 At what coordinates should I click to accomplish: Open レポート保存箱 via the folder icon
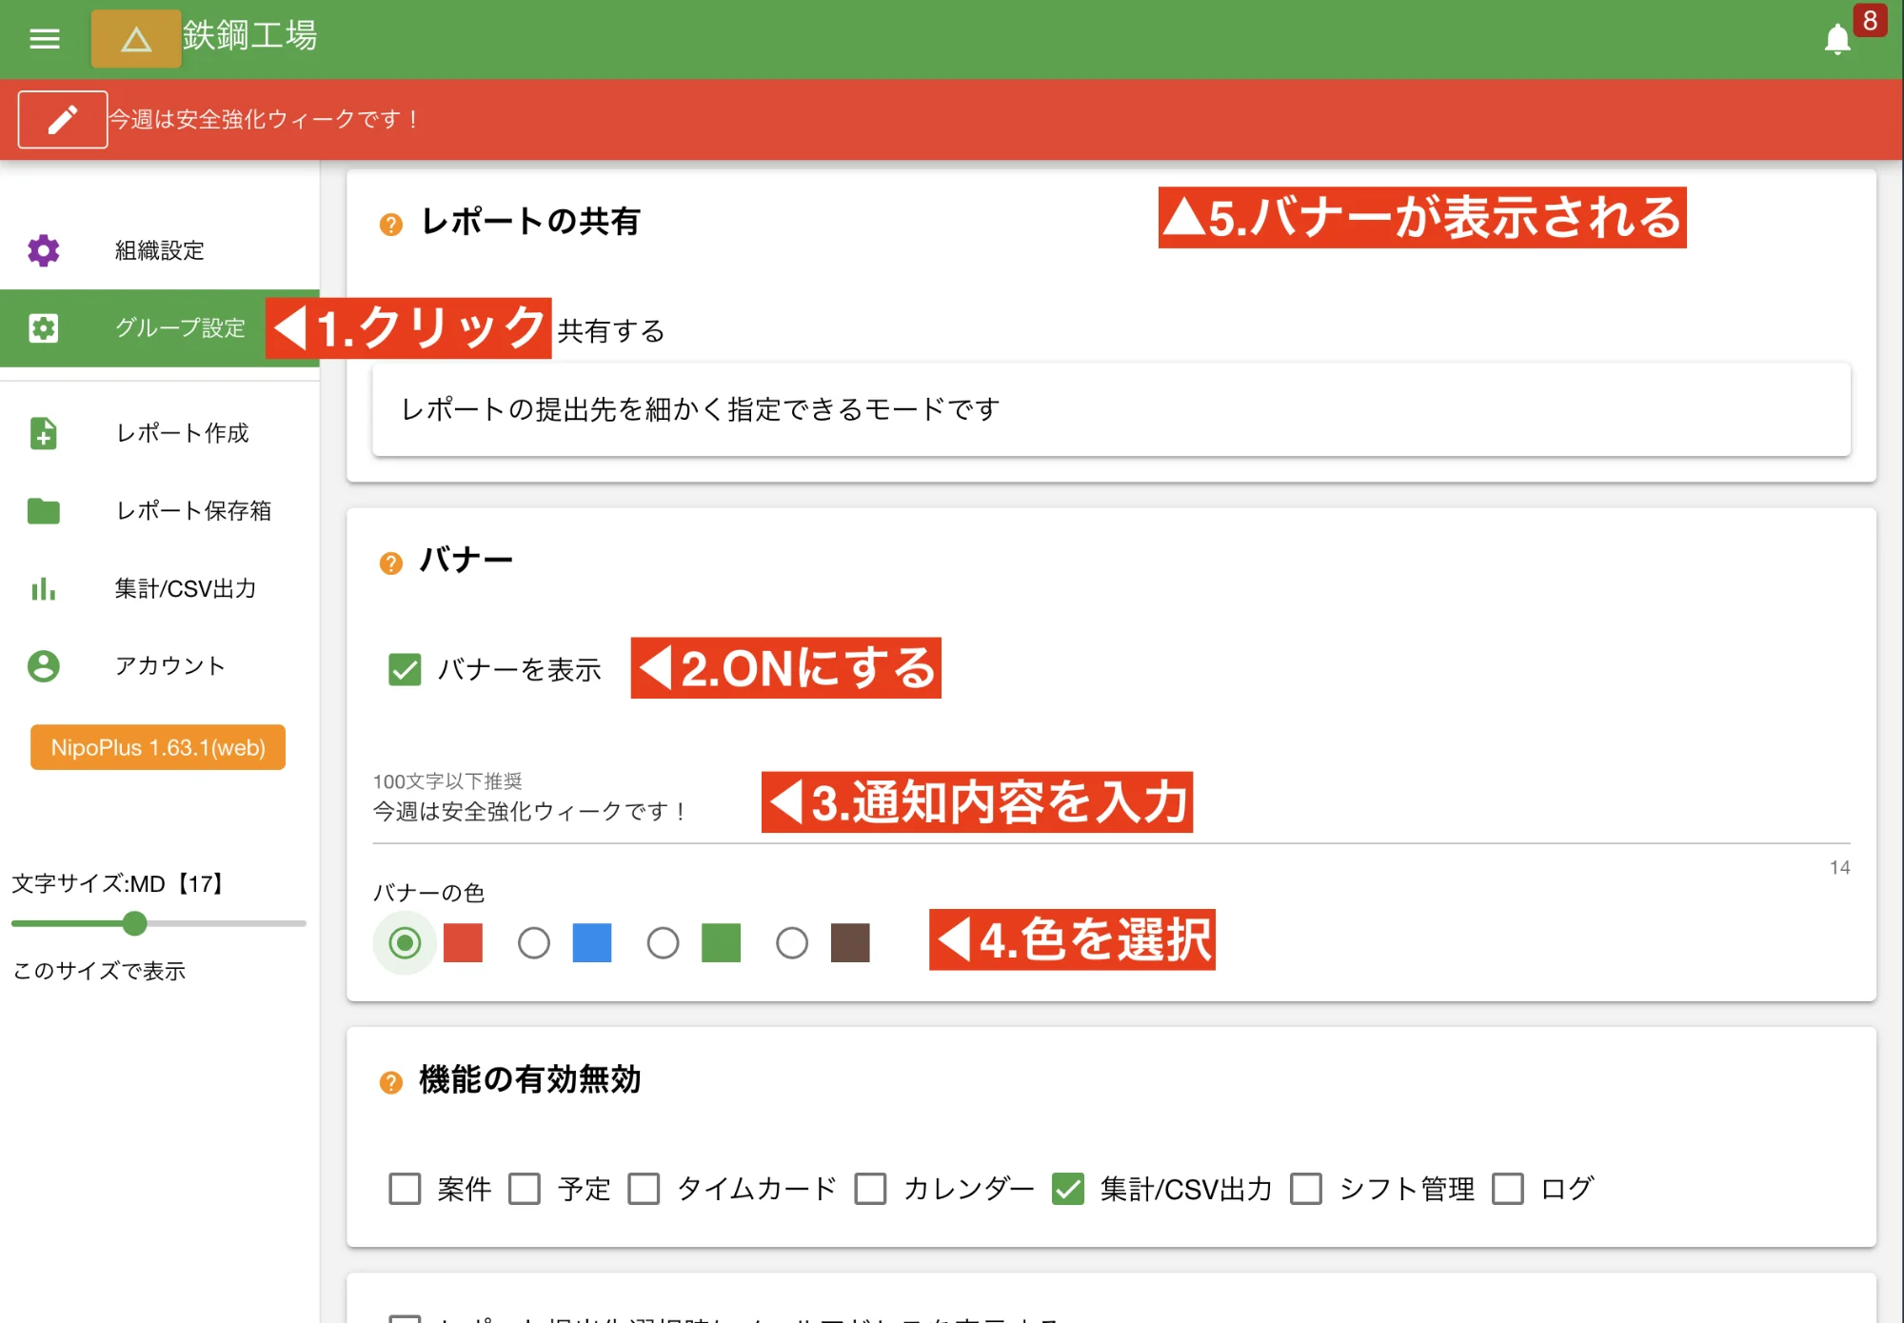click(42, 512)
